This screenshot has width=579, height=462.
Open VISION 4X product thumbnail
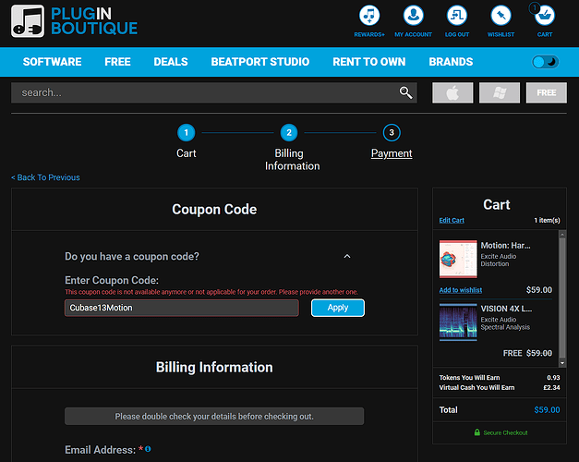(458, 322)
